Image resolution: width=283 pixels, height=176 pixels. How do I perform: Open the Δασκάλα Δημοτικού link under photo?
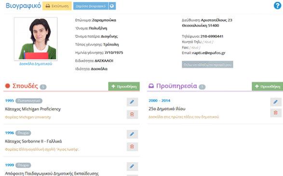(x=36, y=64)
